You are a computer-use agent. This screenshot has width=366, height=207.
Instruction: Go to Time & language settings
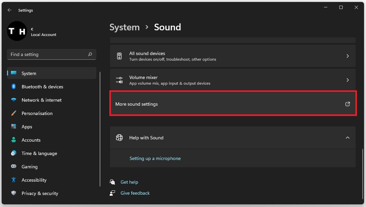39,153
